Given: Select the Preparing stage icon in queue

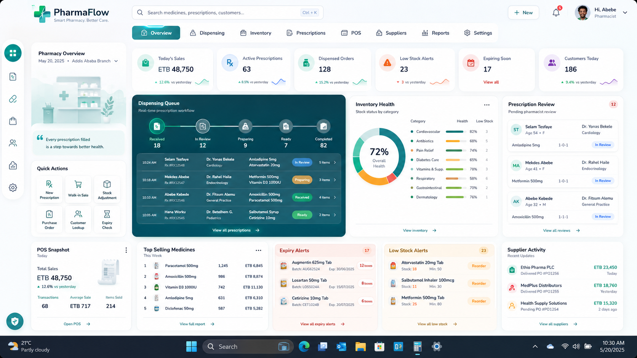Looking at the screenshot, I should [x=245, y=126].
